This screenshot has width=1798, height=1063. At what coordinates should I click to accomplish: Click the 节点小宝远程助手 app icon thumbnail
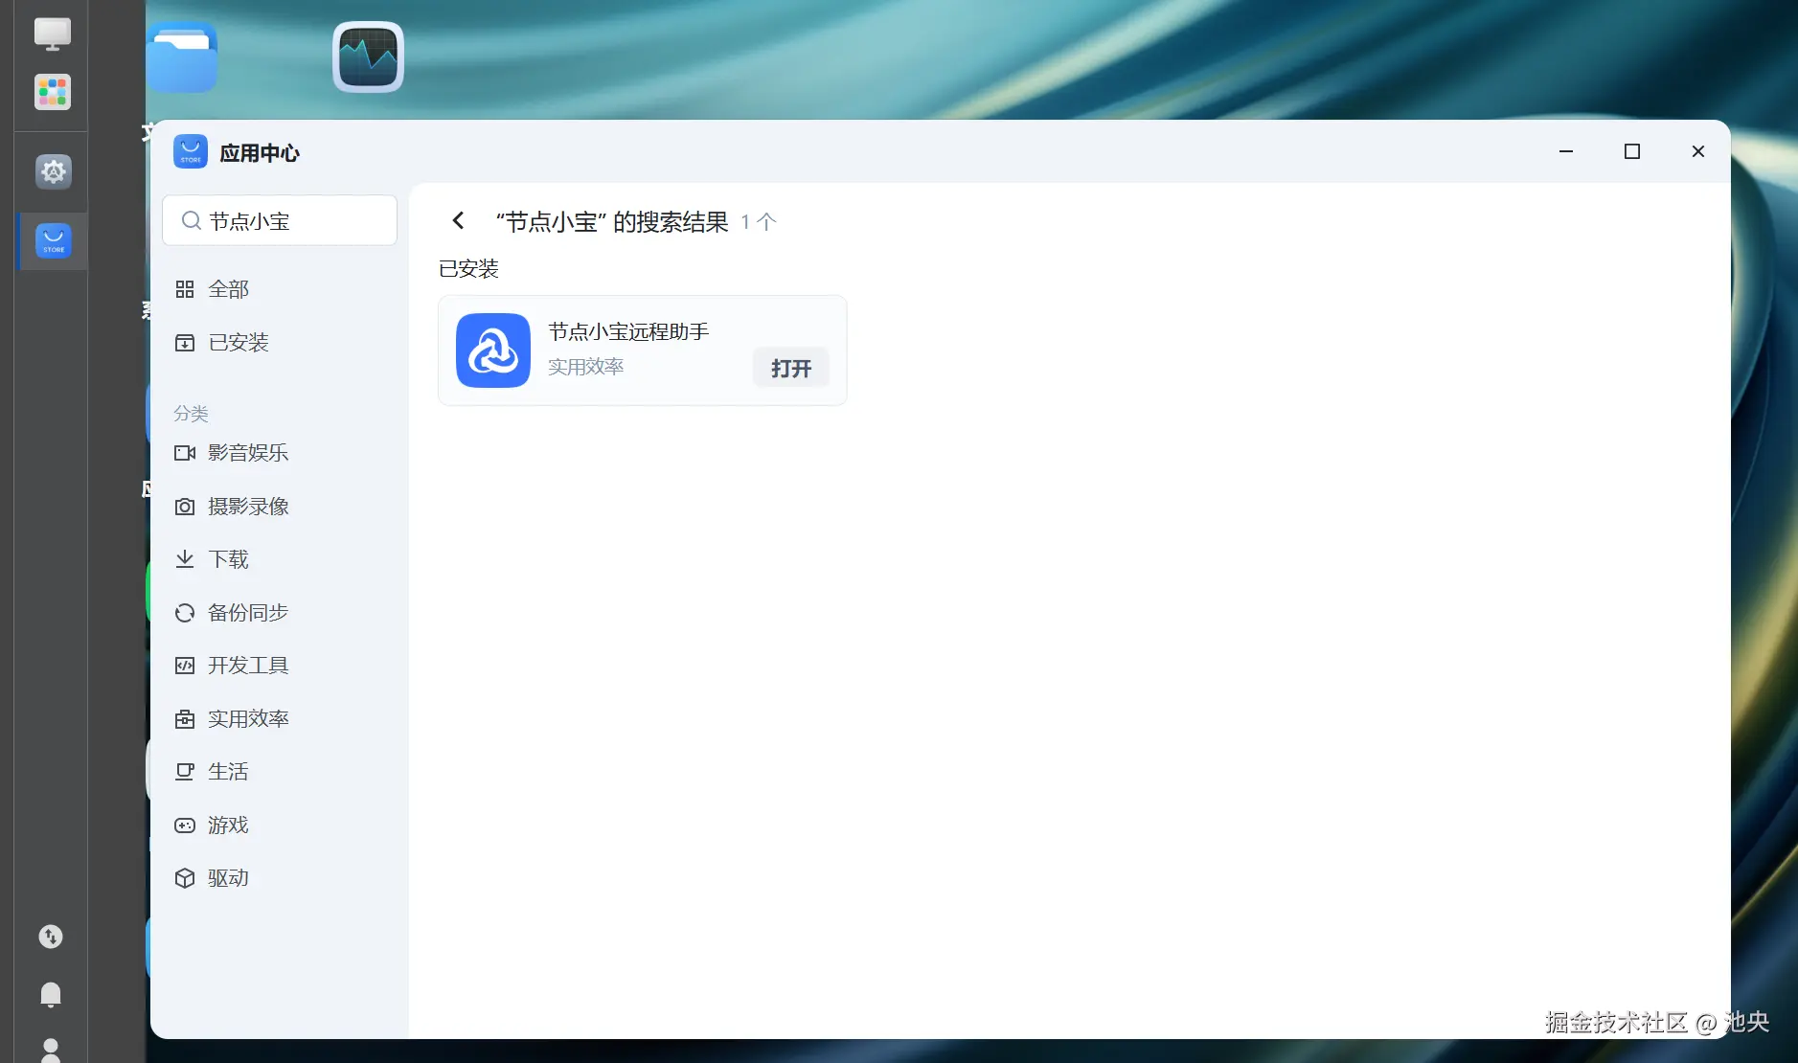(492, 351)
